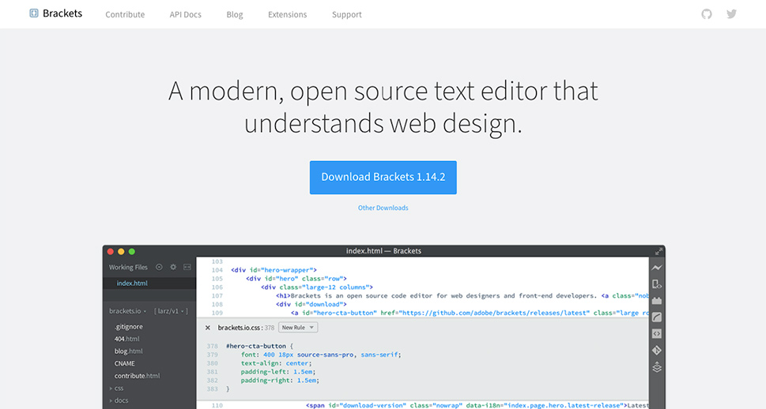Image resolution: width=766 pixels, height=409 pixels.
Task: Expand the docs folder
Action: point(119,400)
